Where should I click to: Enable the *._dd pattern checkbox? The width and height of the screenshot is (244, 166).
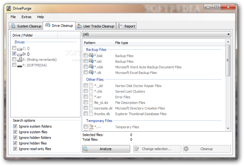[x=85, y=85]
